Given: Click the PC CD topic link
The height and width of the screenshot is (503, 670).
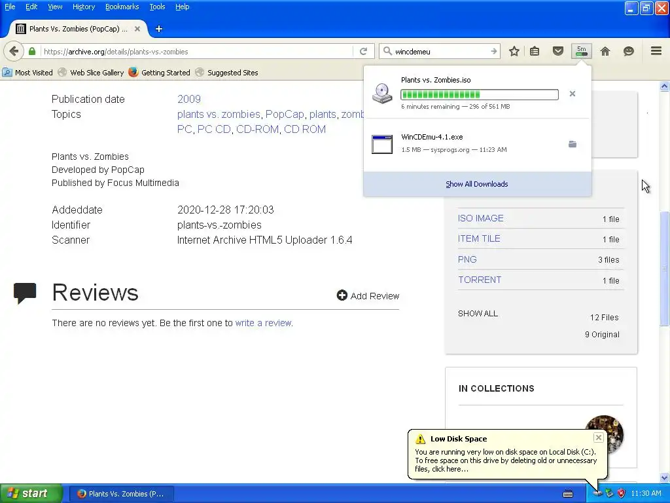Looking at the screenshot, I should click(214, 129).
